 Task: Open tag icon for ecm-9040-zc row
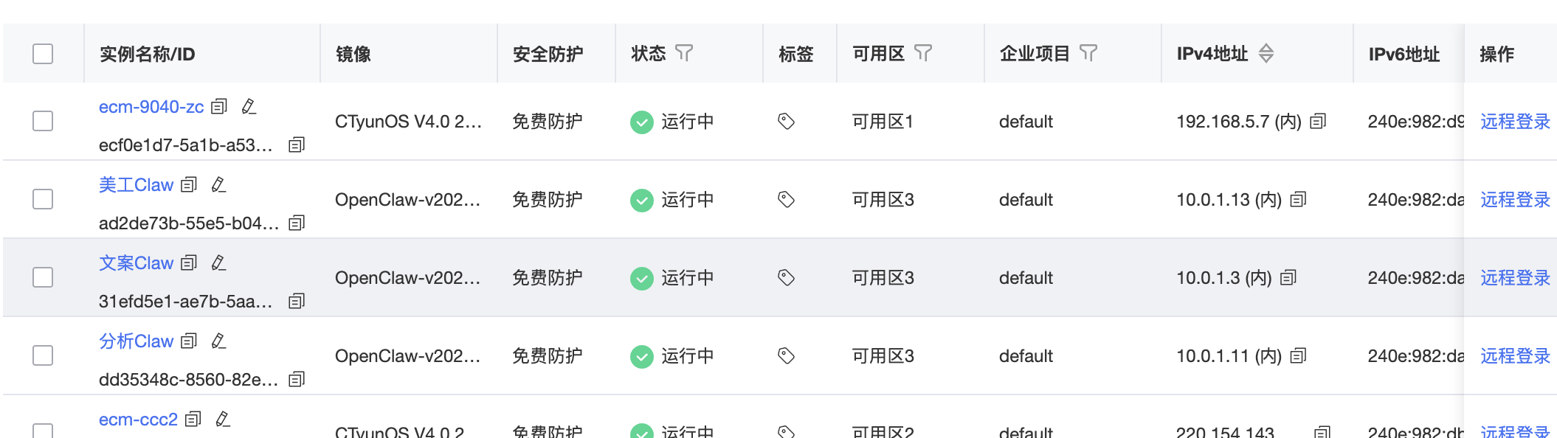click(x=786, y=122)
